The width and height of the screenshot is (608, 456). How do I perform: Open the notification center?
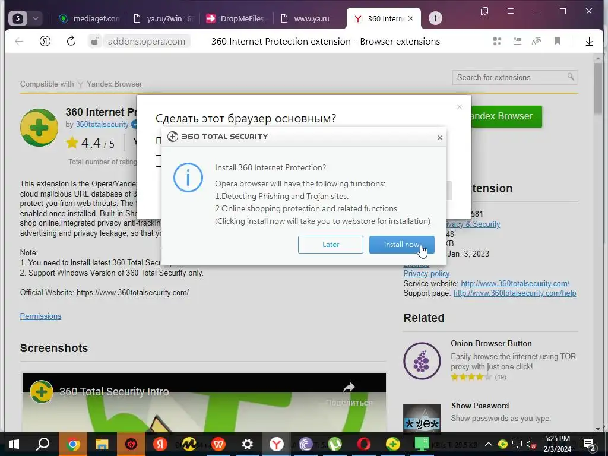pyautogui.click(x=590, y=445)
